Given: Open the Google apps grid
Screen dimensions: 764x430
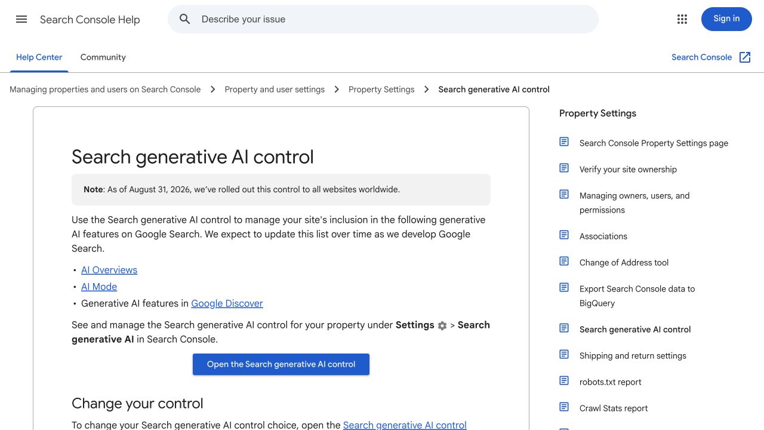Looking at the screenshot, I should tap(682, 19).
